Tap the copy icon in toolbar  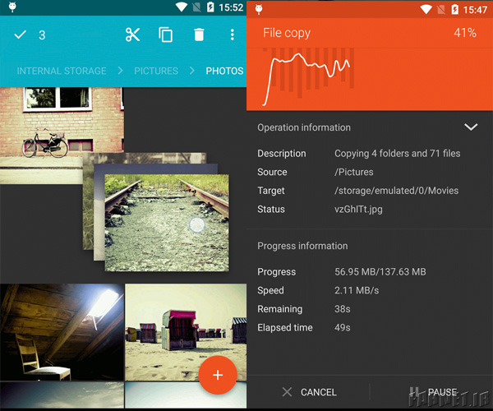point(166,35)
